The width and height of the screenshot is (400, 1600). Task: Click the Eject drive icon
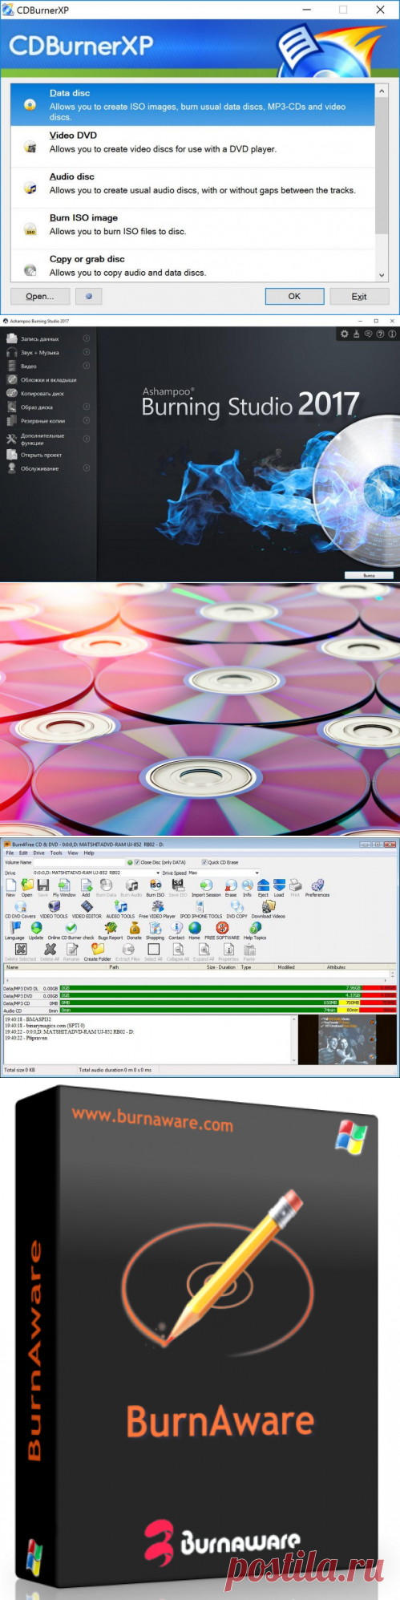click(263, 887)
